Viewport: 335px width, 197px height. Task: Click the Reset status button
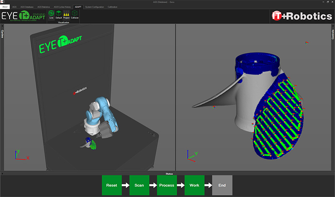coord(112,185)
